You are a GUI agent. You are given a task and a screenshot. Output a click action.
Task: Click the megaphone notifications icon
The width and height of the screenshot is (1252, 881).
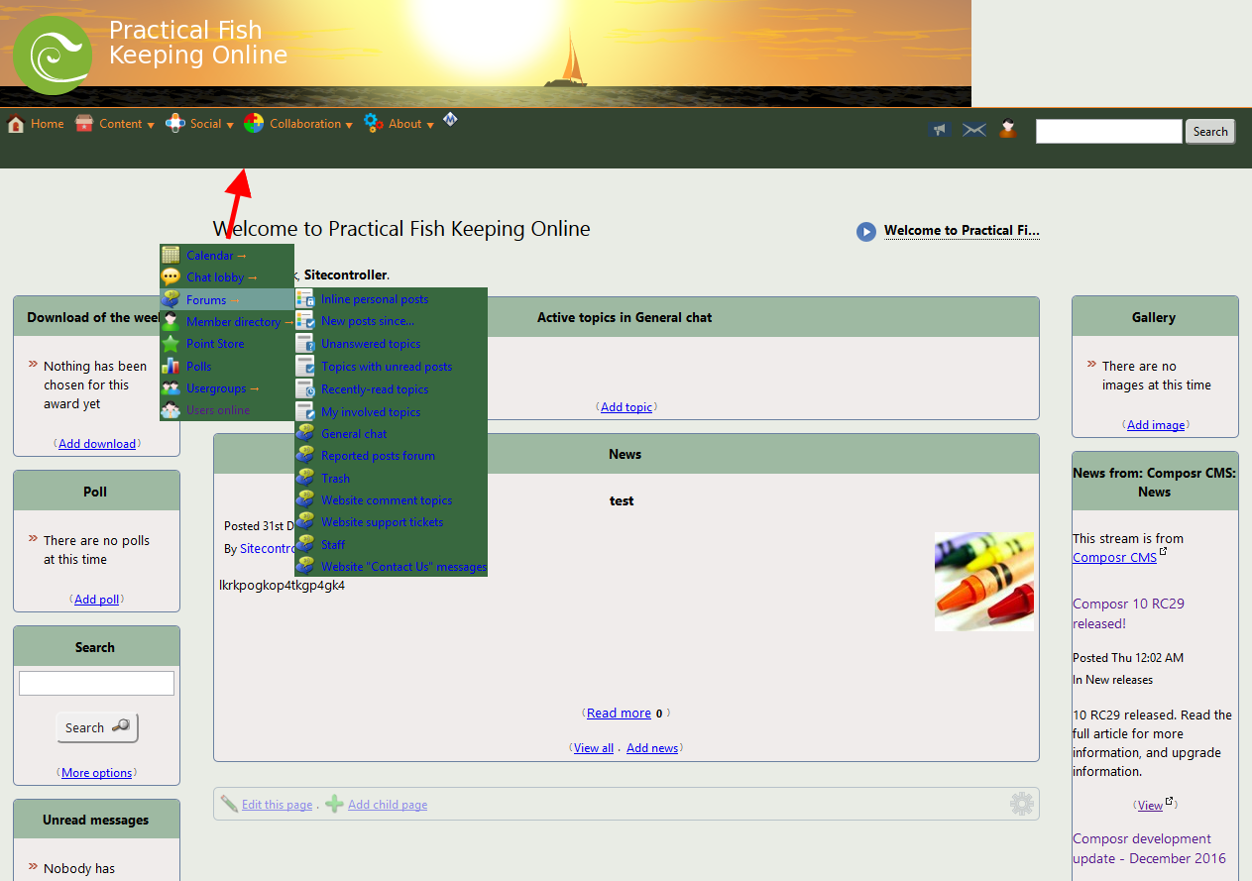pos(939,130)
